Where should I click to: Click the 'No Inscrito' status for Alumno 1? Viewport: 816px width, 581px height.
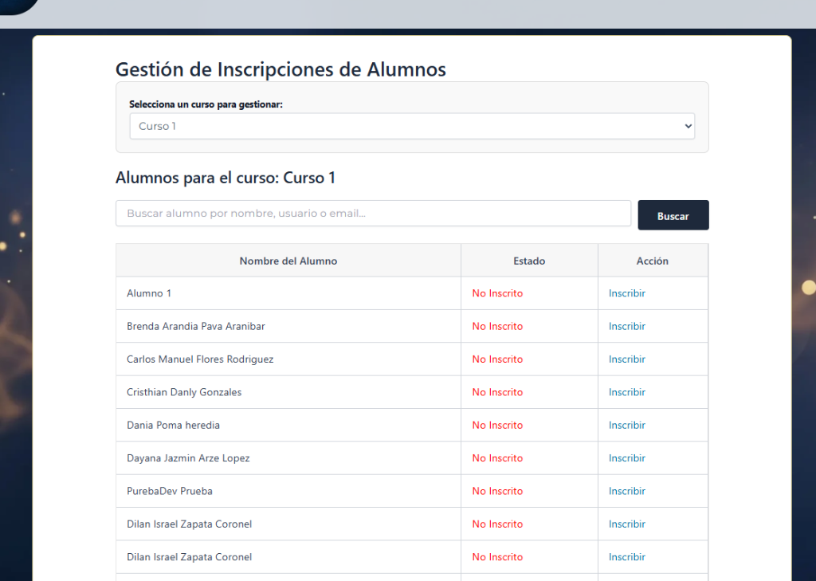point(497,293)
